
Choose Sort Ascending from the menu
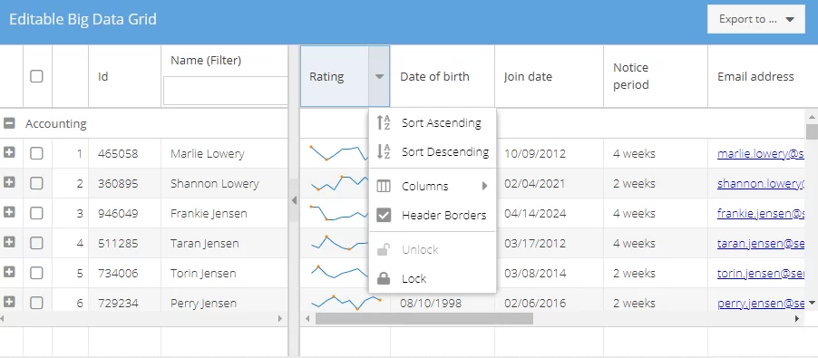(433, 123)
